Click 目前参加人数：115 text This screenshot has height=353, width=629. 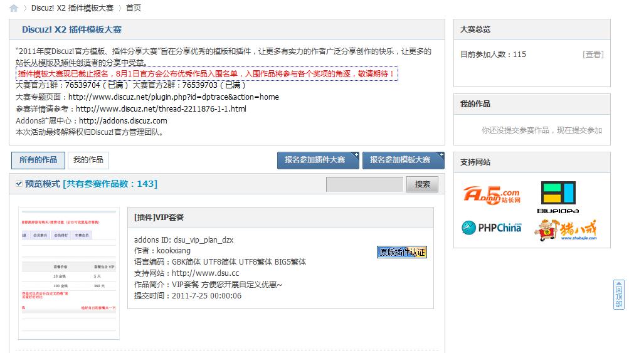coord(493,54)
